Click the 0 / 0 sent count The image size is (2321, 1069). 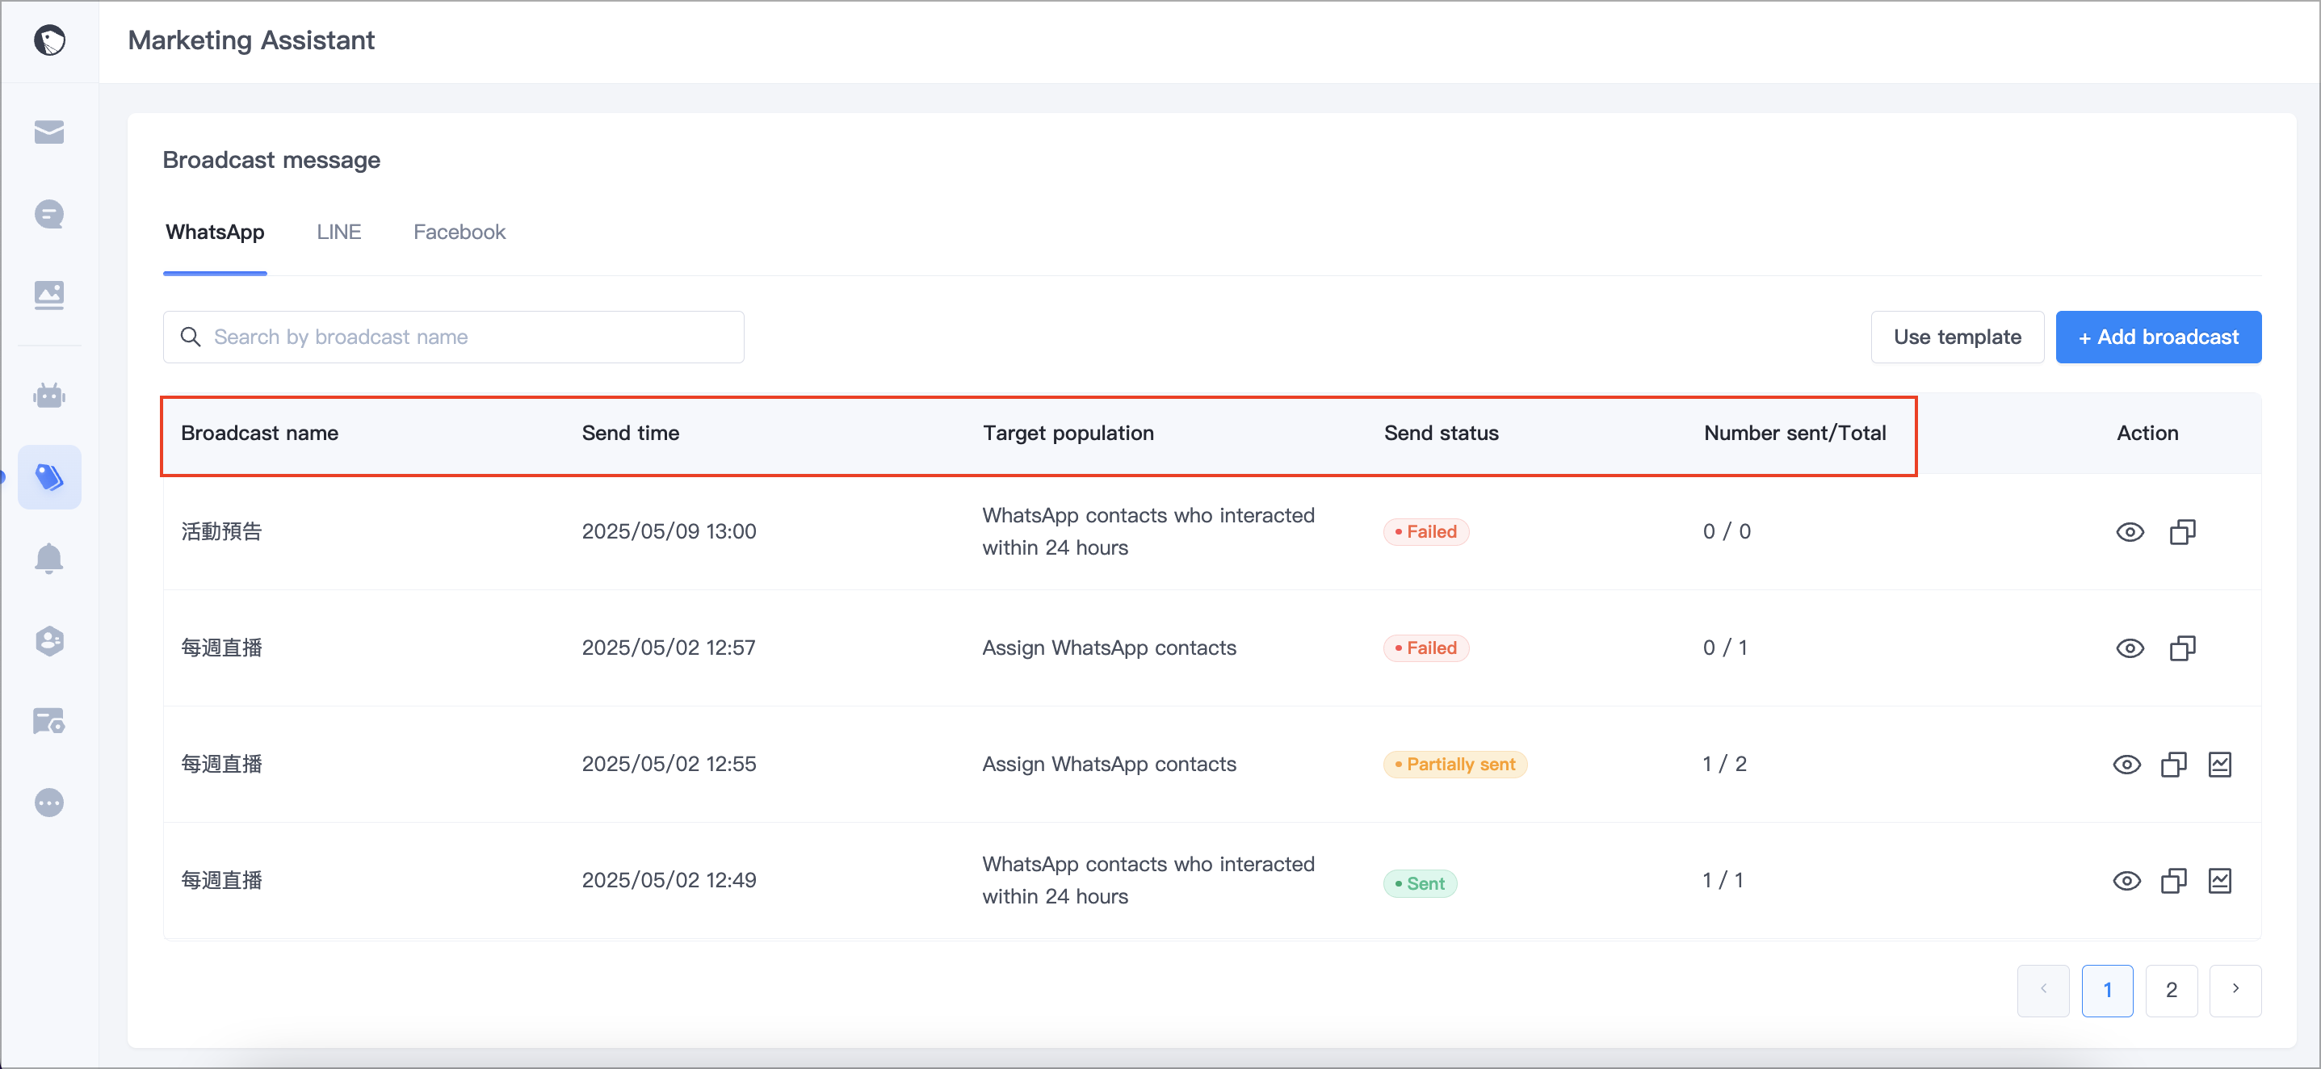coord(1727,532)
